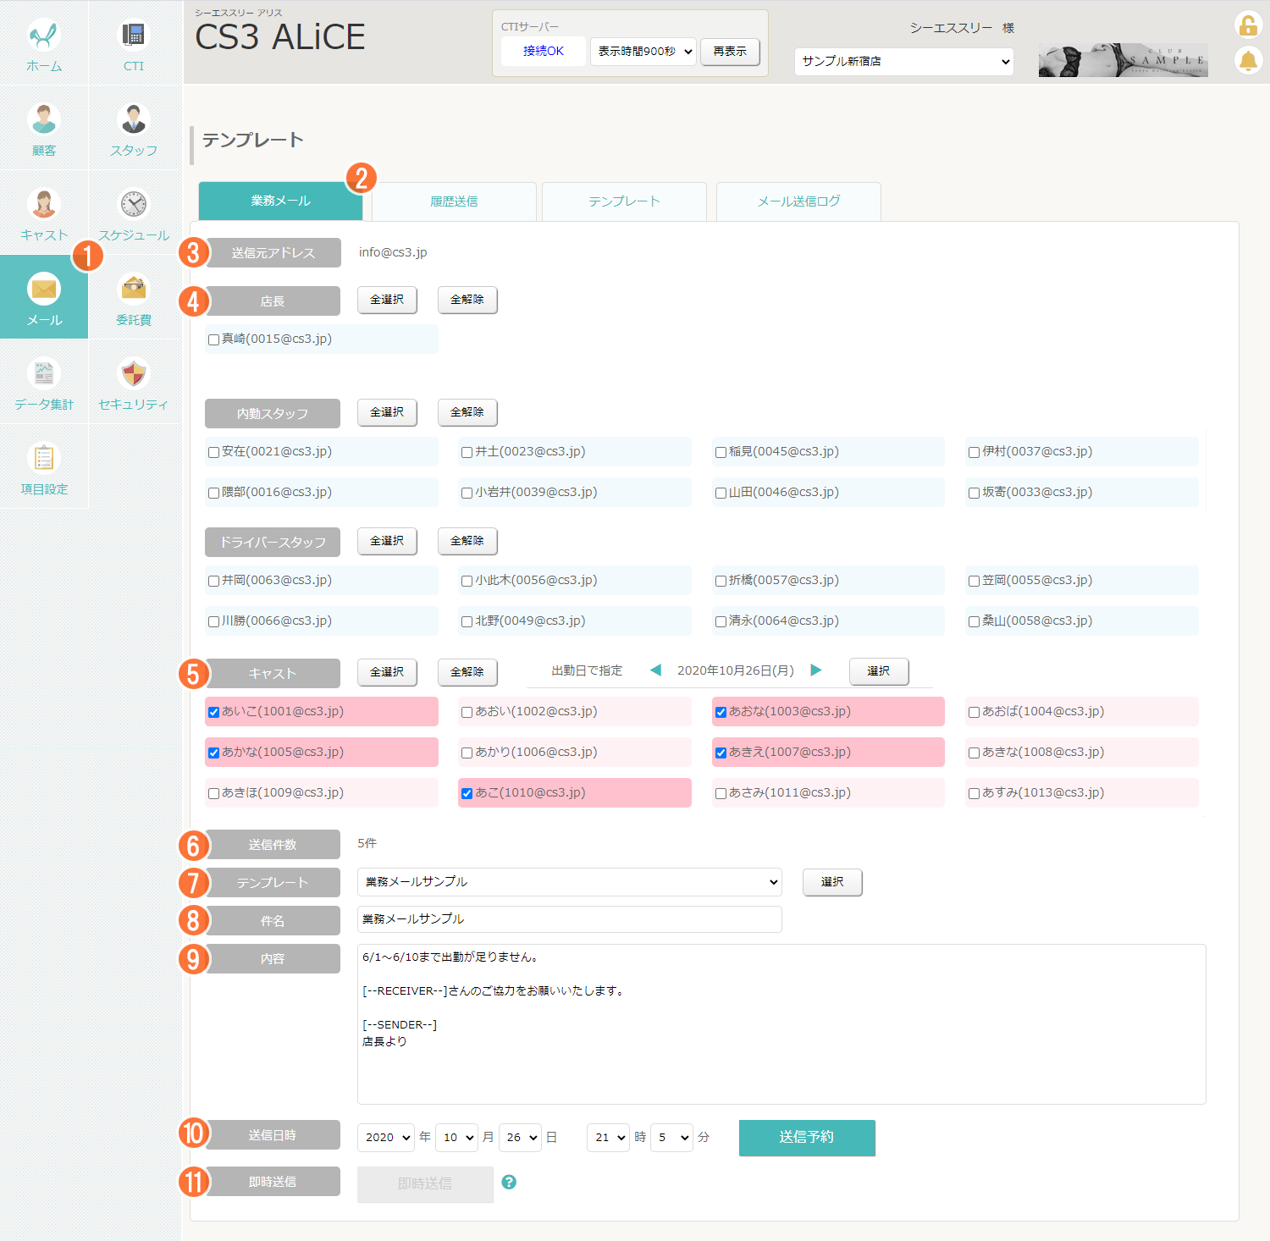Image resolution: width=1270 pixels, height=1241 pixels.
Task: Click 選択 button next to template dropdown
Action: (x=832, y=882)
